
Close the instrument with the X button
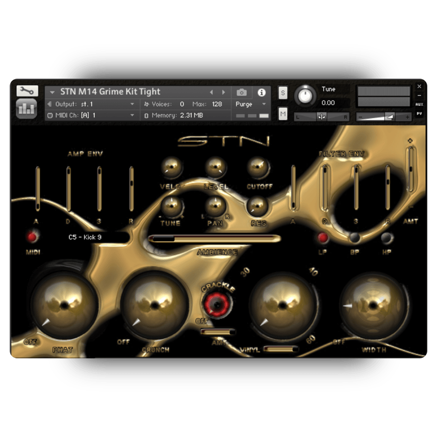[x=419, y=86]
